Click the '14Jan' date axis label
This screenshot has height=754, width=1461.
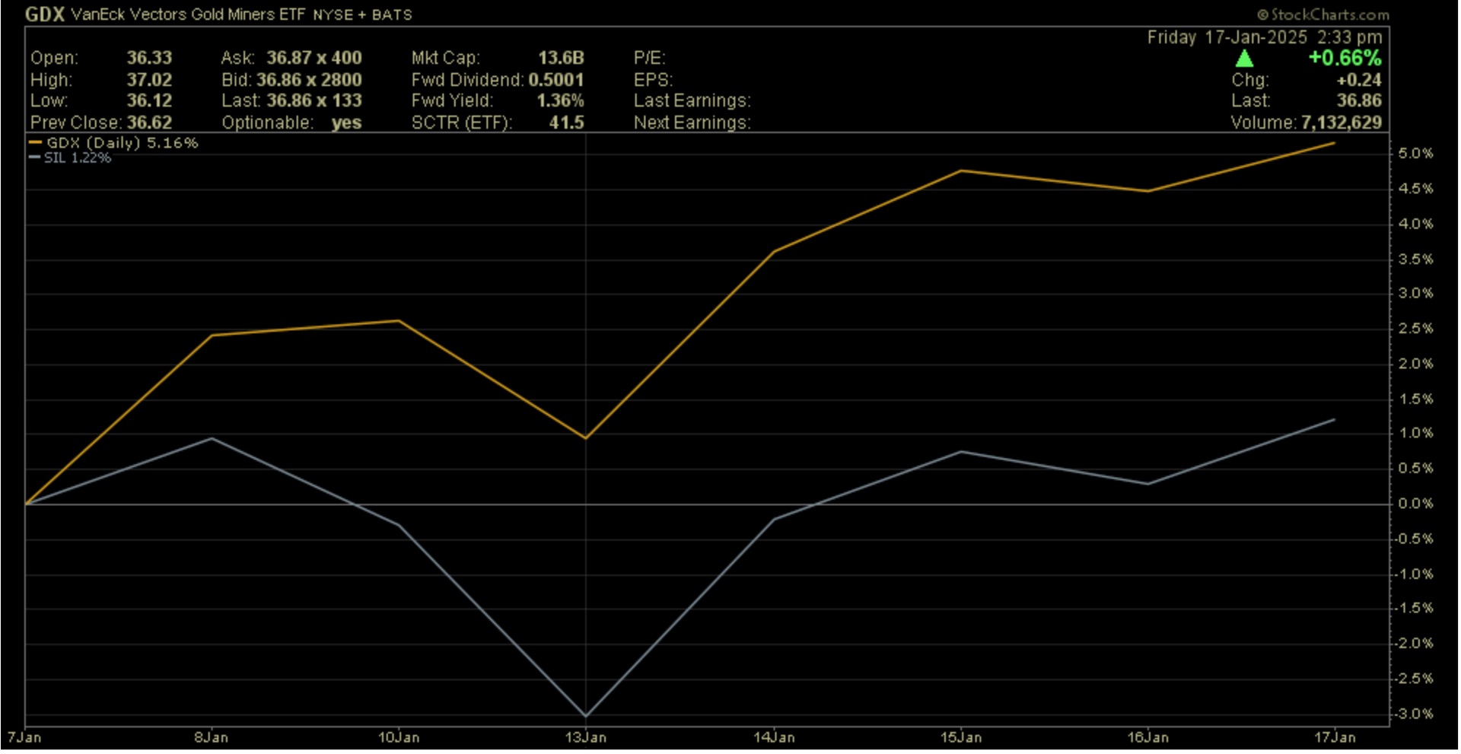[x=774, y=737]
